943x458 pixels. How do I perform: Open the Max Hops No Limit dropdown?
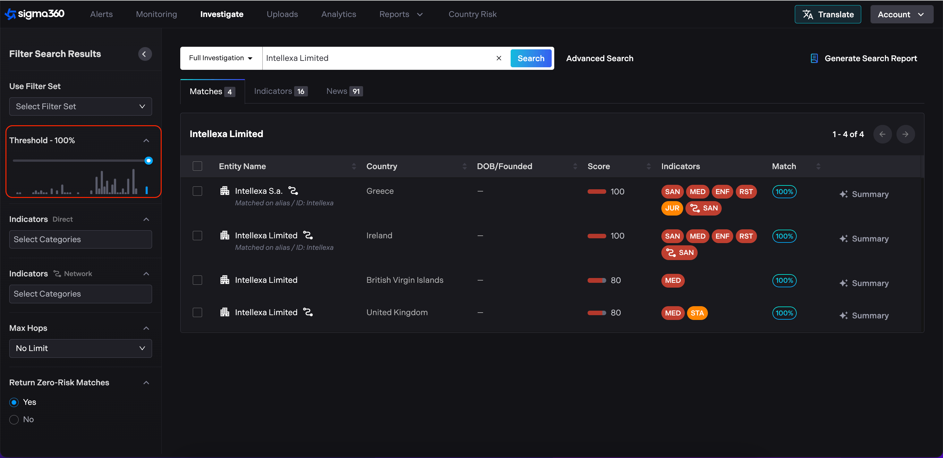tap(80, 348)
